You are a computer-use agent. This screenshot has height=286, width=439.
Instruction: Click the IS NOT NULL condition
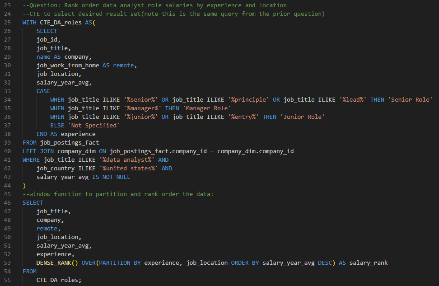(x=113, y=177)
